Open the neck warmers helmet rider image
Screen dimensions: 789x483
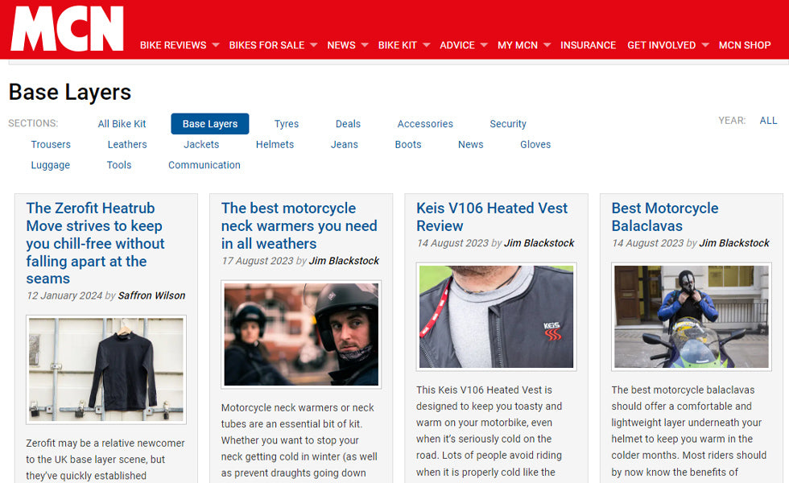point(301,334)
